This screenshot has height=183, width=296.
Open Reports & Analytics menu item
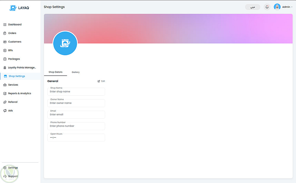pos(20,93)
